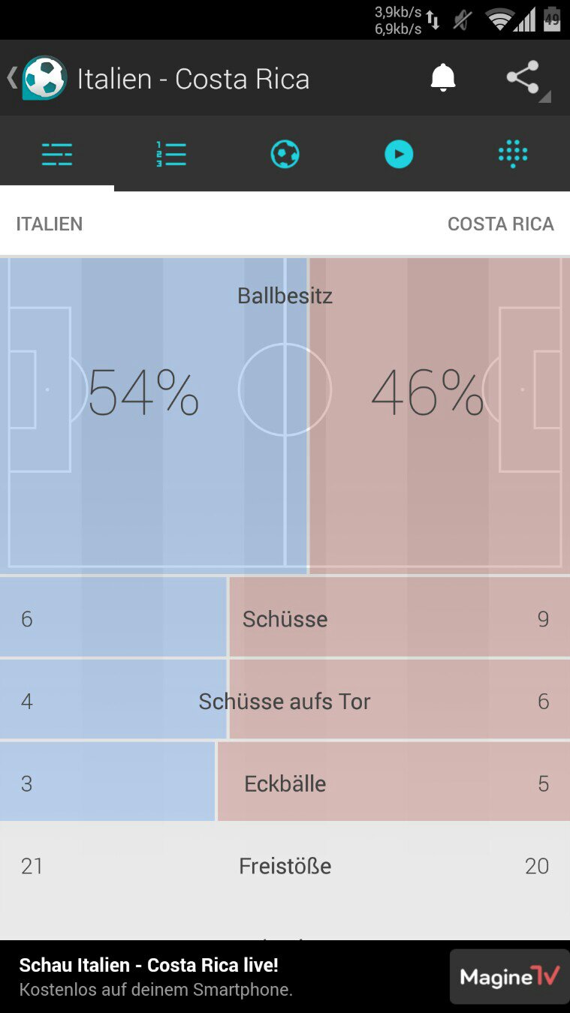This screenshot has width=570, height=1013.
Task: Select the Schüsse stat row
Action: click(285, 619)
